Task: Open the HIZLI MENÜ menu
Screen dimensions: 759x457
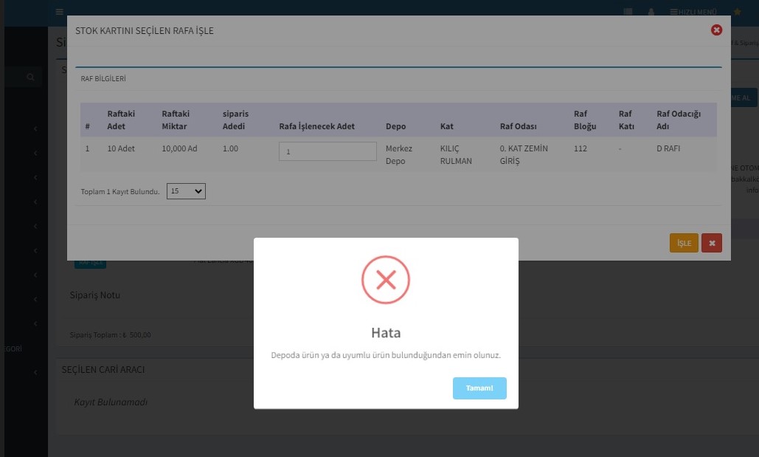Action: click(x=693, y=12)
